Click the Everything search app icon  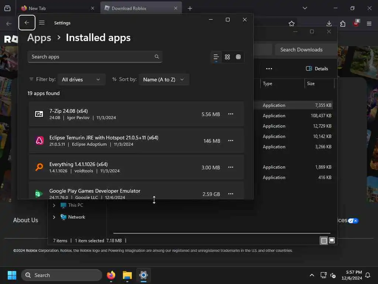tap(39, 167)
